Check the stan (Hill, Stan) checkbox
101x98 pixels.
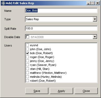coord(27,69)
